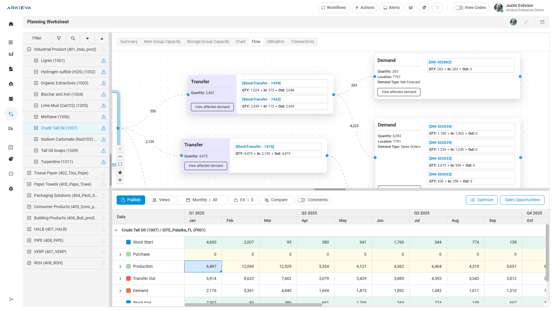Enable the Comments toggle
The width and height of the screenshot is (553, 311).
[302, 200]
